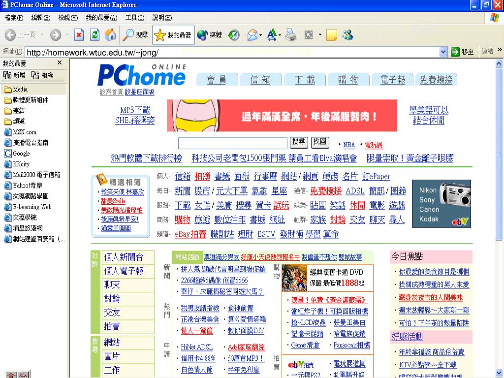The width and height of the screenshot is (504, 378).
Task: Click the full-screen square toolbar icon
Action: coord(309,35)
